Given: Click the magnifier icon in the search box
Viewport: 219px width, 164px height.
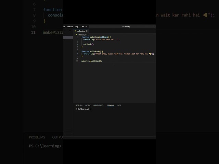Looking at the screenshot, I should [x=123, y=27].
